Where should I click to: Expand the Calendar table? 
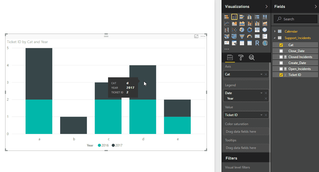point(275,31)
